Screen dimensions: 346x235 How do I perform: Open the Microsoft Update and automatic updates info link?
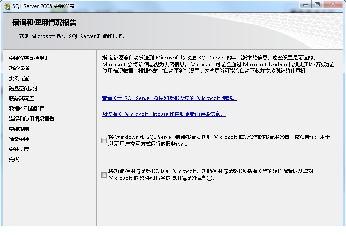(164, 114)
